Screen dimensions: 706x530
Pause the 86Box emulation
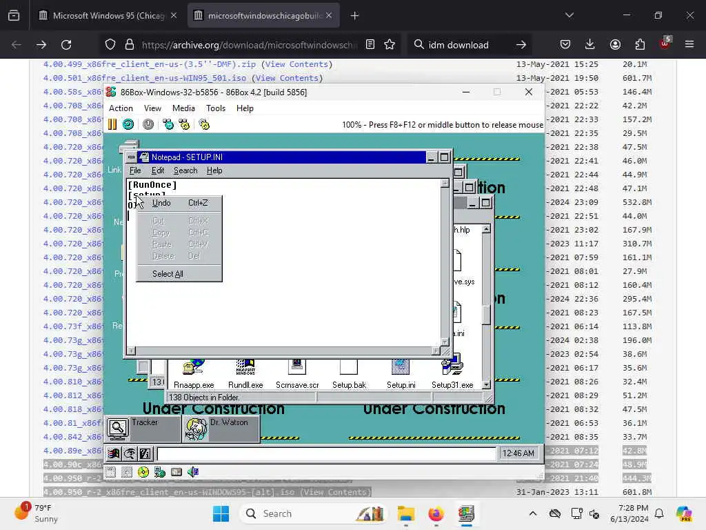pyautogui.click(x=112, y=124)
